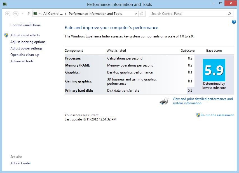Open Advanced tools
The image size is (239, 173).
click(x=22, y=61)
